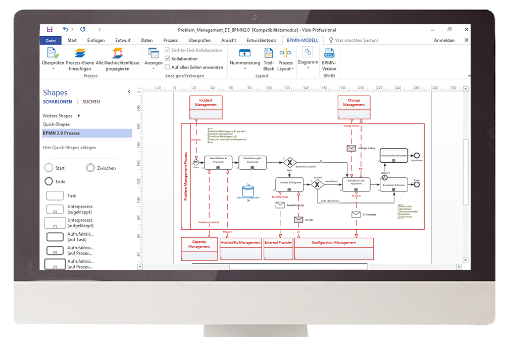
Task: Open the Entwicklertools tab
Action: tap(261, 40)
